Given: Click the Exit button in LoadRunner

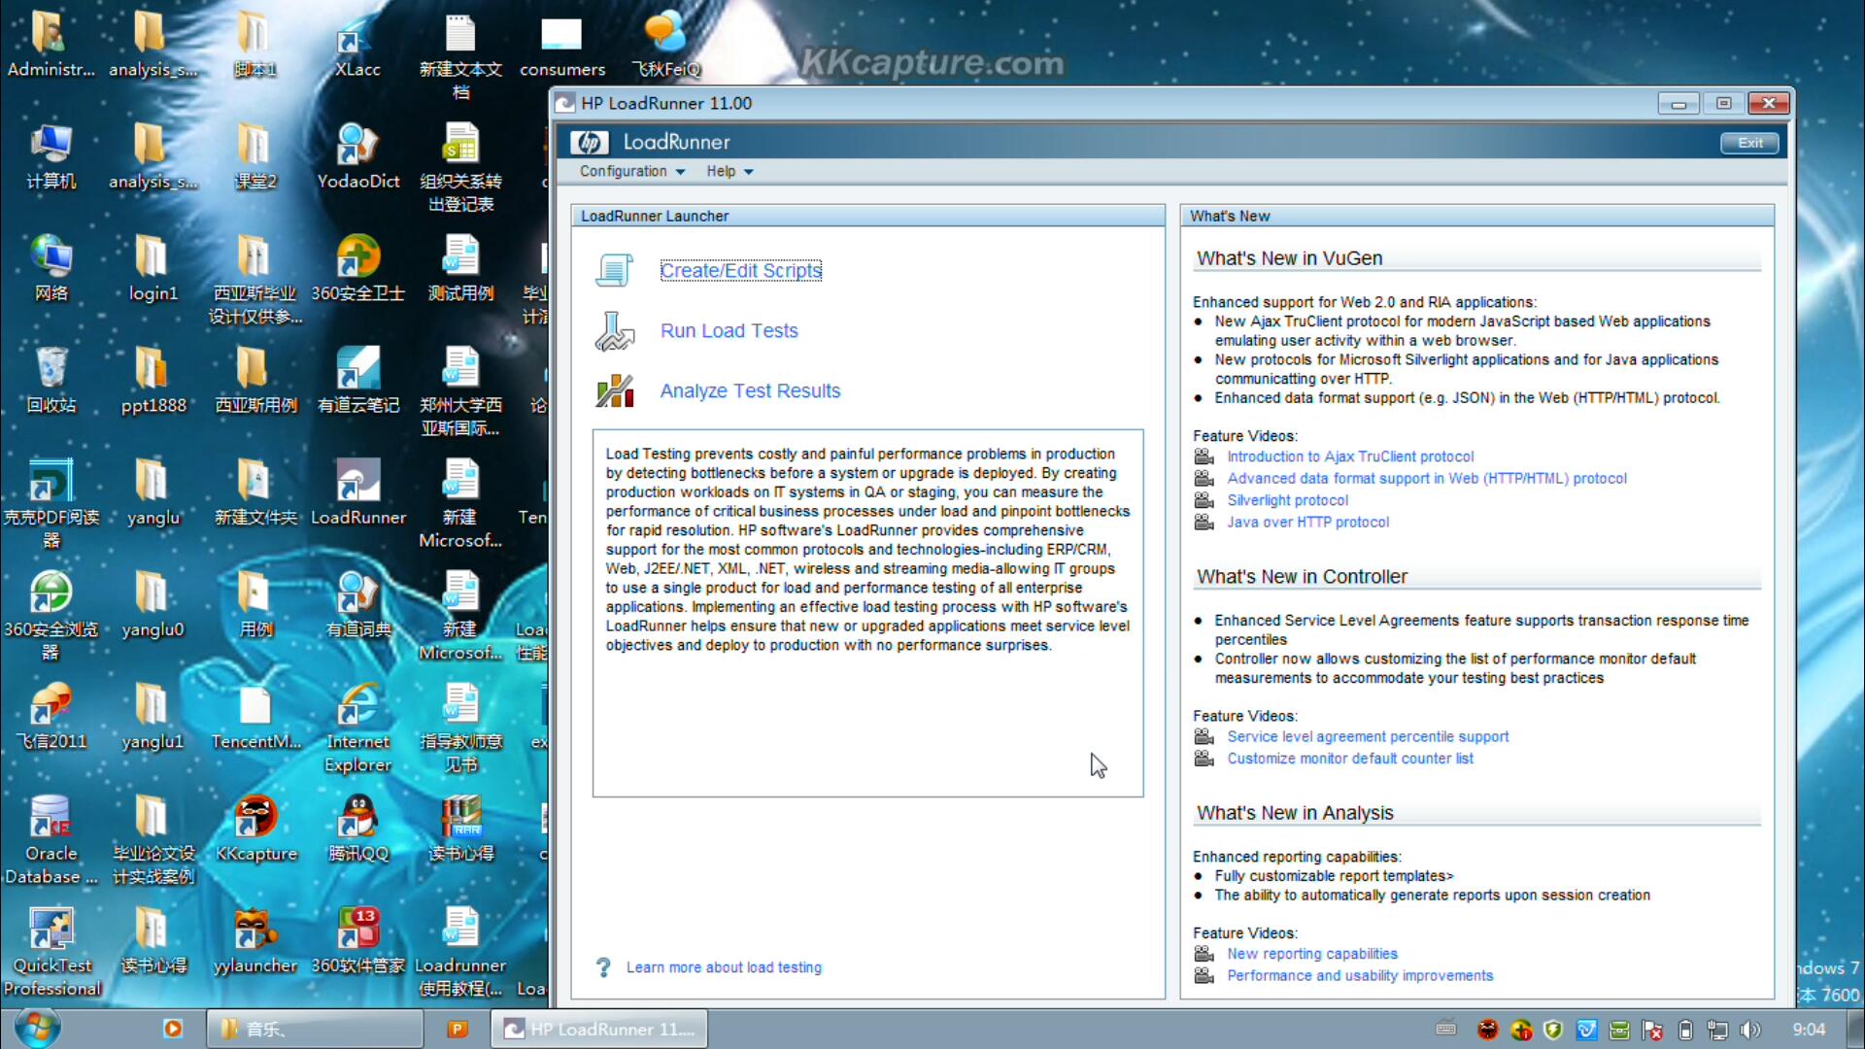Looking at the screenshot, I should pos(1750,143).
